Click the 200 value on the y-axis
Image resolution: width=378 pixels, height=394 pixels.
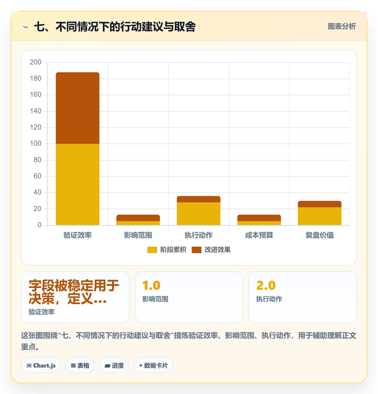pos(35,62)
